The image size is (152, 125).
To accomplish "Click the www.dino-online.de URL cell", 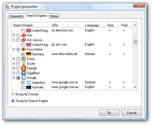I will [64, 54].
